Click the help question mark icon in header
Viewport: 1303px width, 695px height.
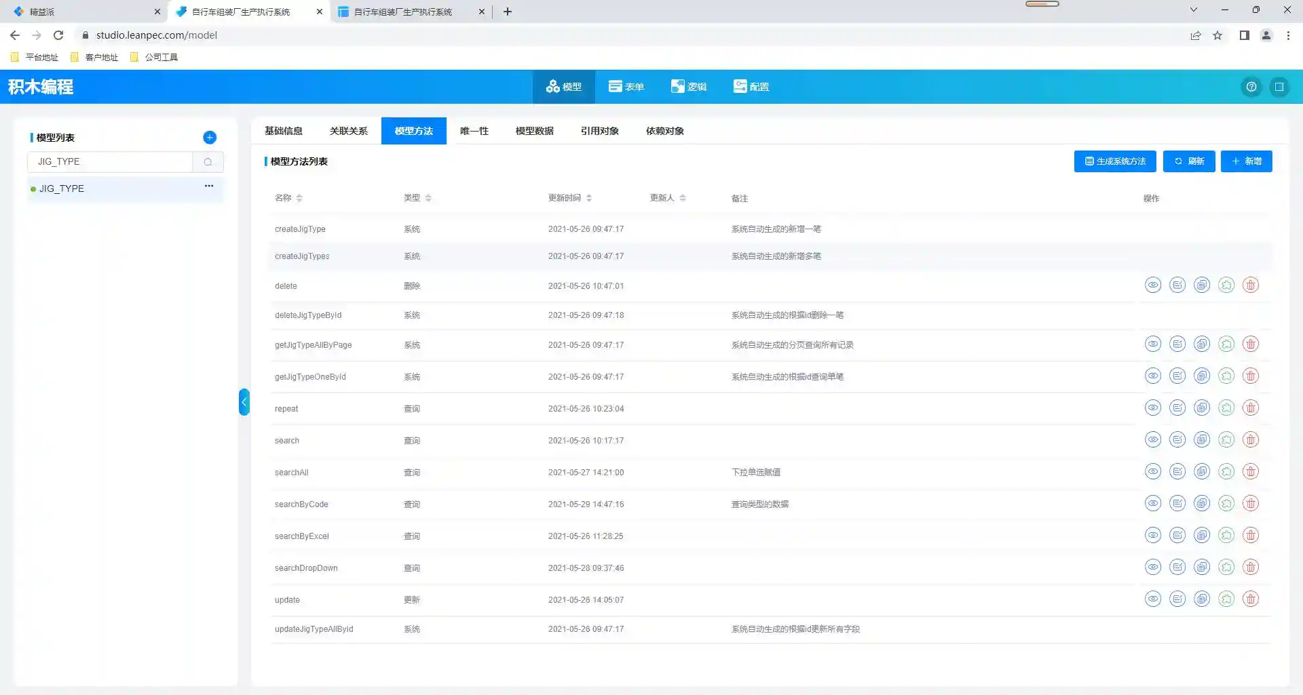tap(1251, 87)
